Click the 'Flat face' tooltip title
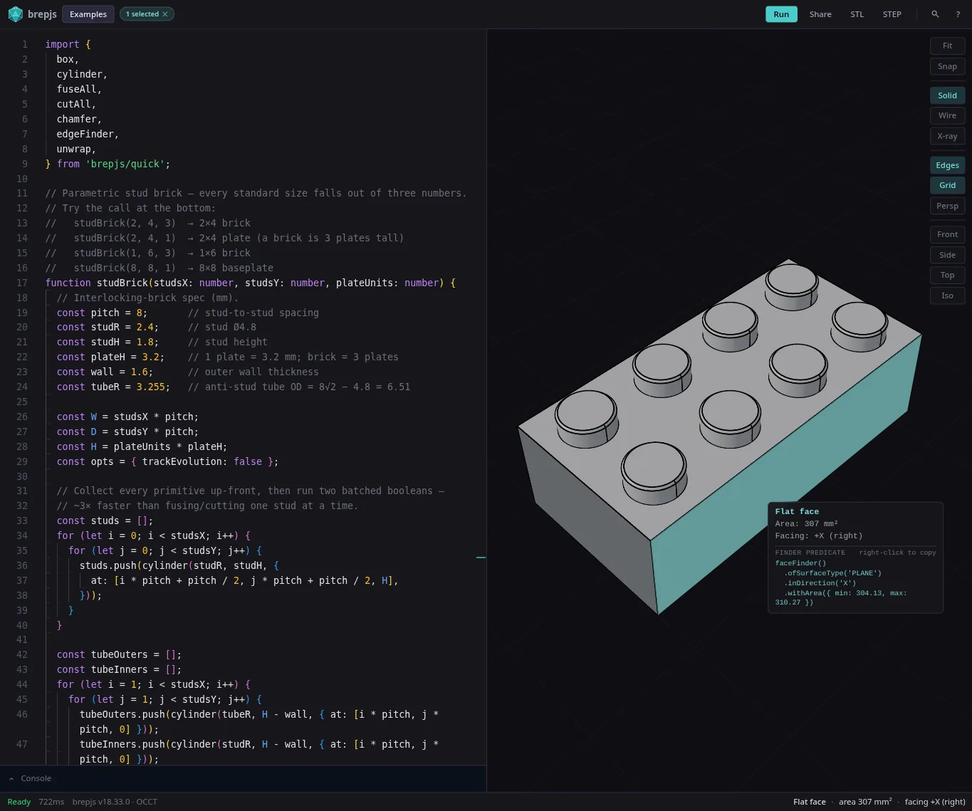Image resolution: width=972 pixels, height=811 pixels. pos(797,511)
